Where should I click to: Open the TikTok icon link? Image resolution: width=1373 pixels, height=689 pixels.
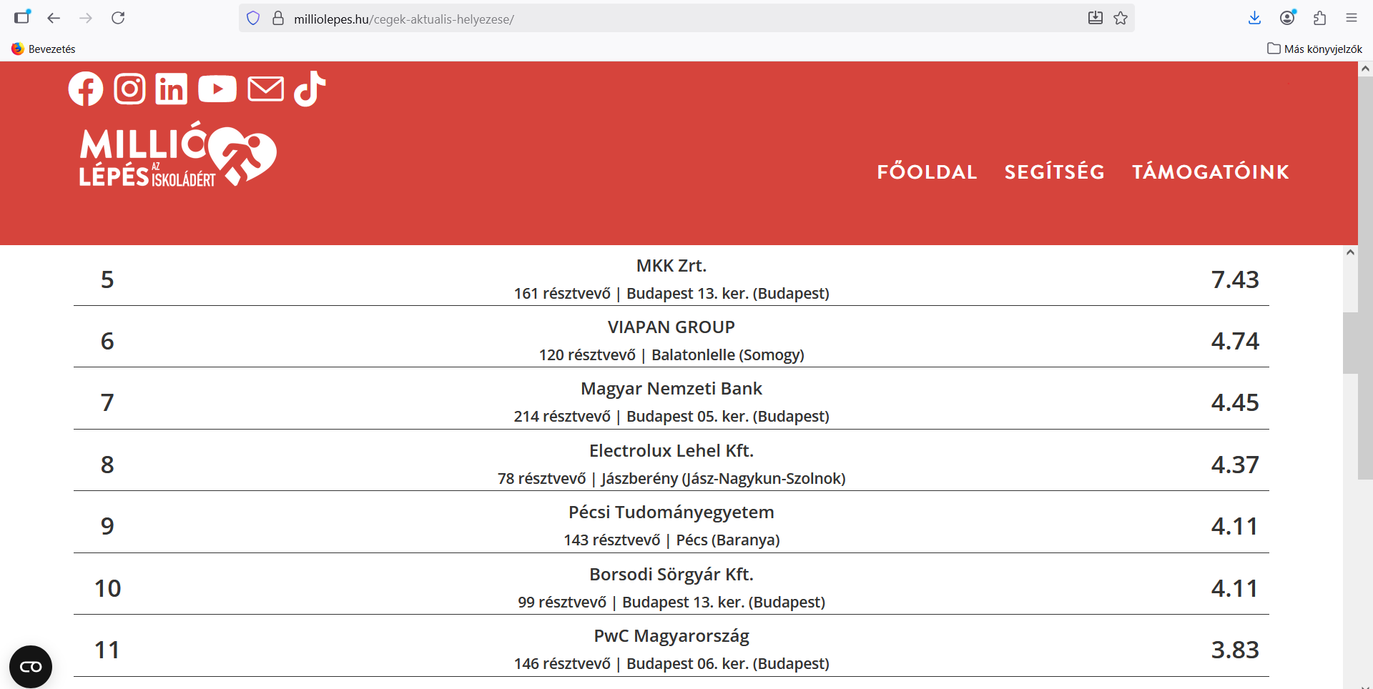310,89
